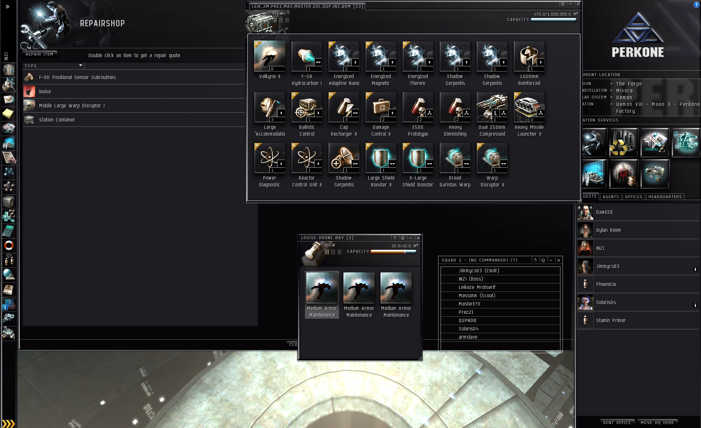Switch cargo container to list view
Viewport: 701px width, 428px height.
[x=287, y=20]
